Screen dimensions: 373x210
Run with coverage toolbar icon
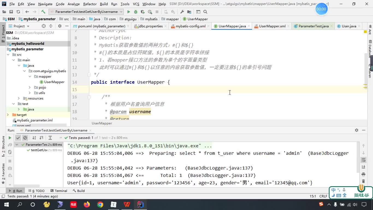(x=143, y=12)
